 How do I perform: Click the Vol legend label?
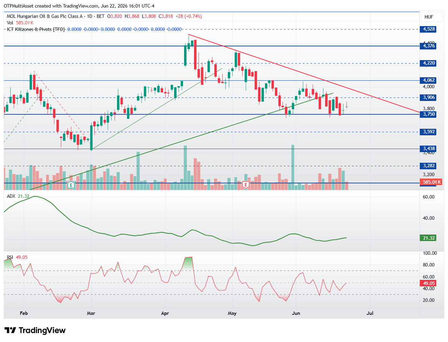tap(10, 23)
